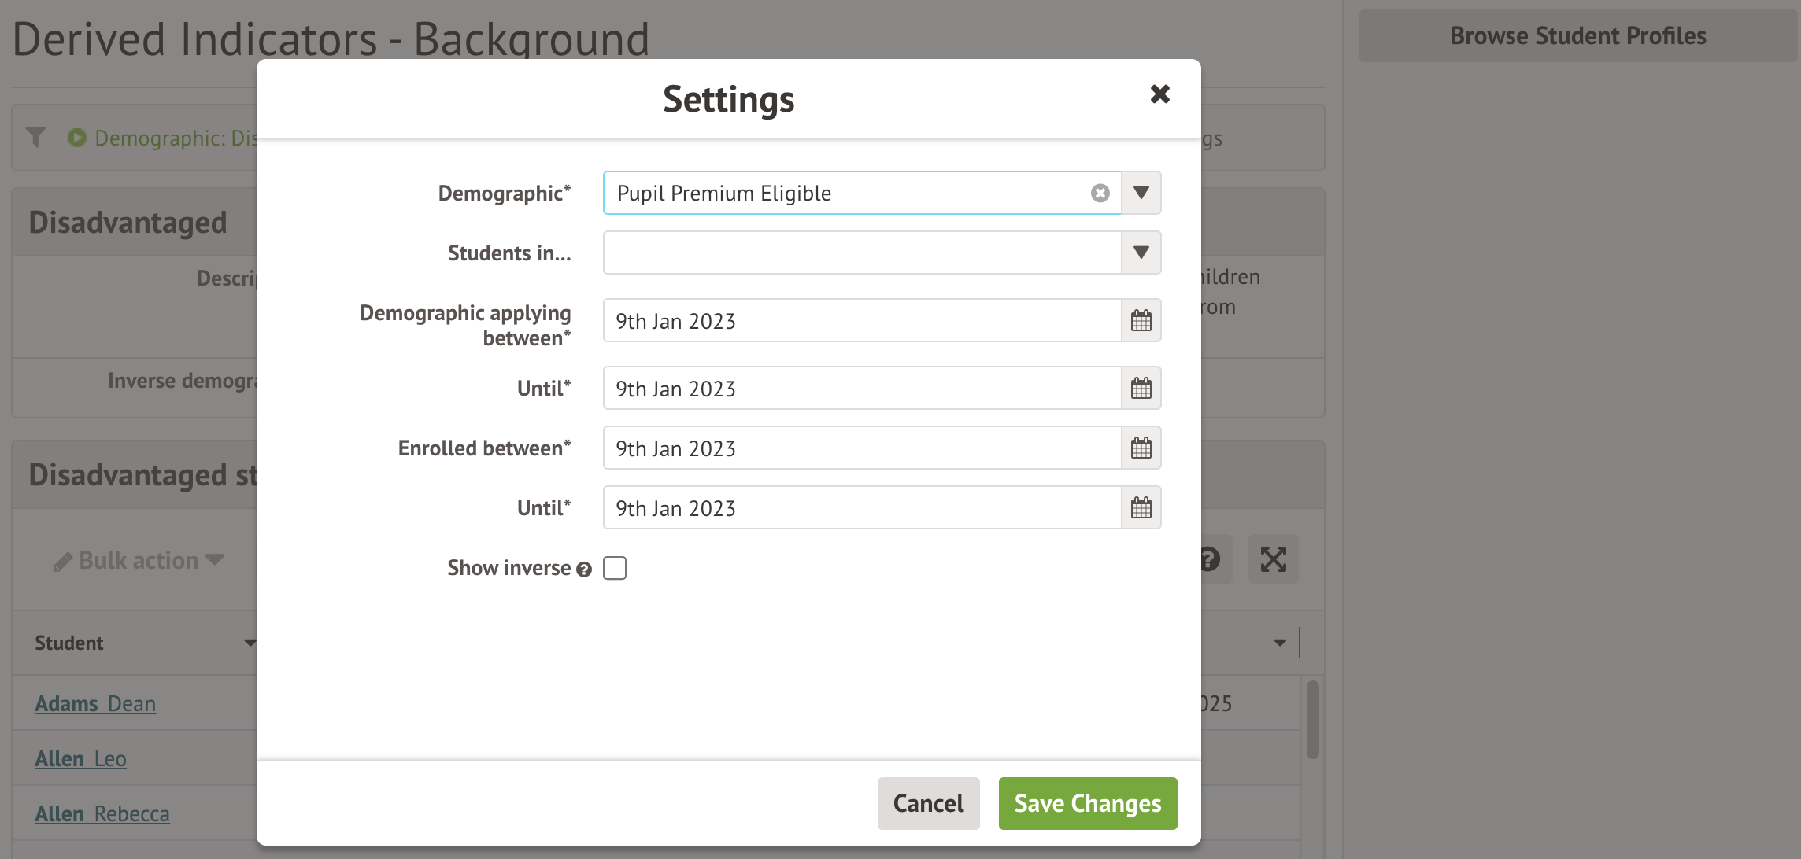Image resolution: width=1801 pixels, height=859 pixels.
Task: Expand the Students in dropdown arrow
Action: pyautogui.click(x=1141, y=253)
